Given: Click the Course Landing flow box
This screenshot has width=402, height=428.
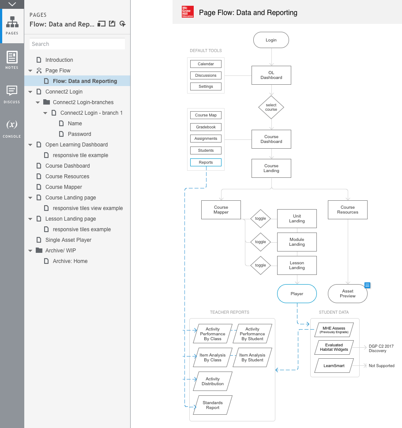Looking at the screenshot, I should (x=271, y=168).
